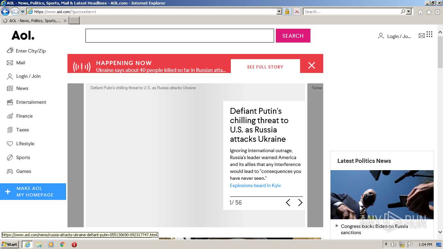The height and width of the screenshot is (249, 443).
Task: Open Internet Explorer in taskbar
Action: tap(27, 245)
